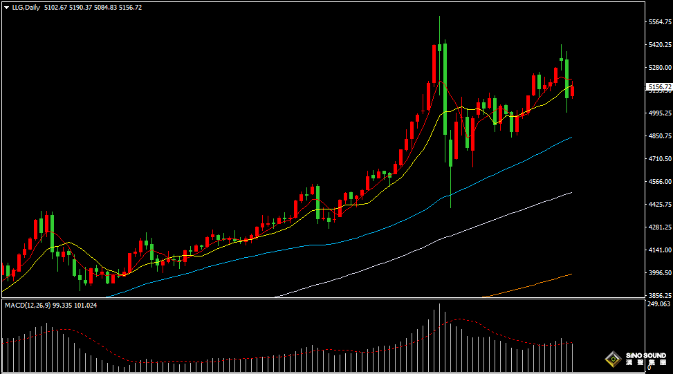Click the 4141.00 price axis label

click(x=660, y=250)
